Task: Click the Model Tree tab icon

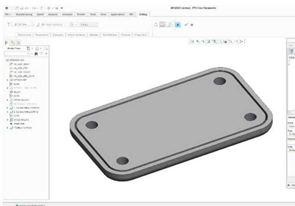Action: 6,43
